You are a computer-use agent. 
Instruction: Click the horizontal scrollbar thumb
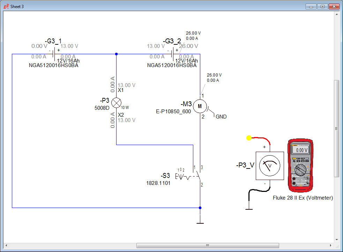[x=207, y=245]
